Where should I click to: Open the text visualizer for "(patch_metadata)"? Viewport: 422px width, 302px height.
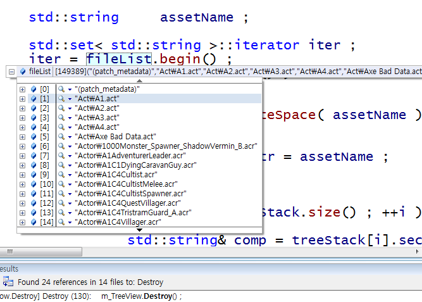(x=61, y=89)
